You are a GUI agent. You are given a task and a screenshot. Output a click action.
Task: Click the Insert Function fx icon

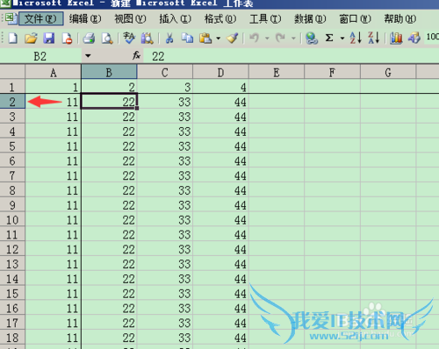pos(136,55)
